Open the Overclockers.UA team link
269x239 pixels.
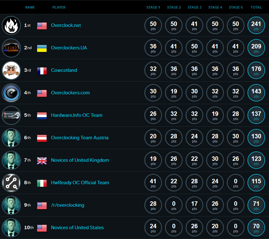click(69, 48)
